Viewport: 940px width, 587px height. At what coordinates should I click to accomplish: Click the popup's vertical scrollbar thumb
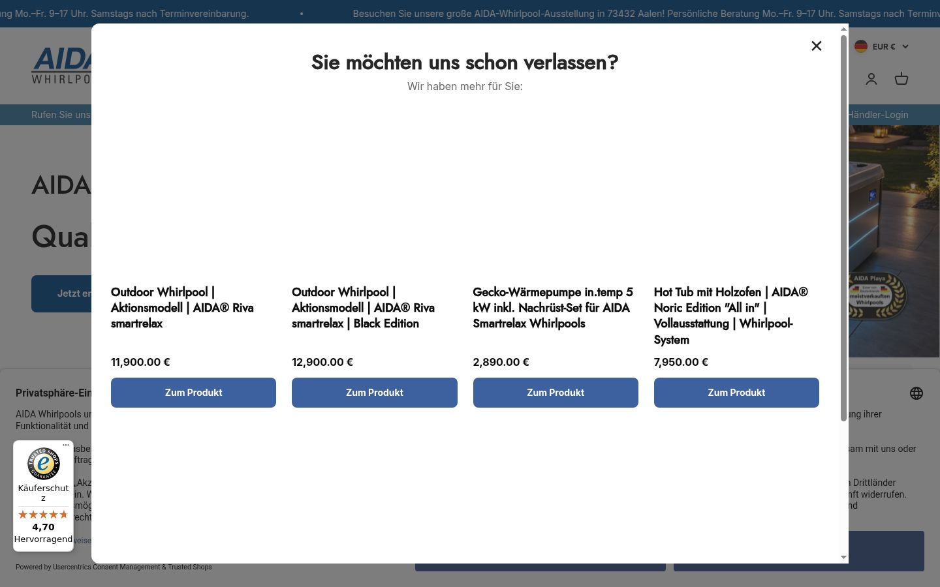843,228
